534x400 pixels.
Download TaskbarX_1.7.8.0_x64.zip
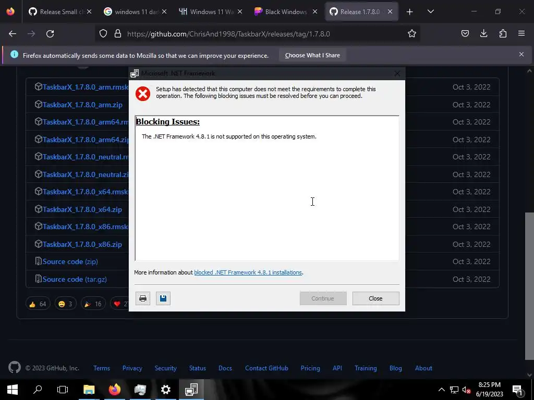click(x=82, y=209)
